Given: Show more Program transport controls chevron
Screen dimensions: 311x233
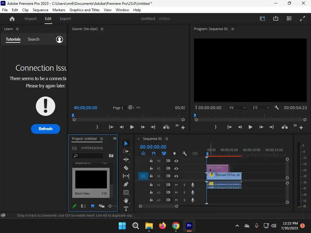Looking at the screenshot, I should (295, 125).
